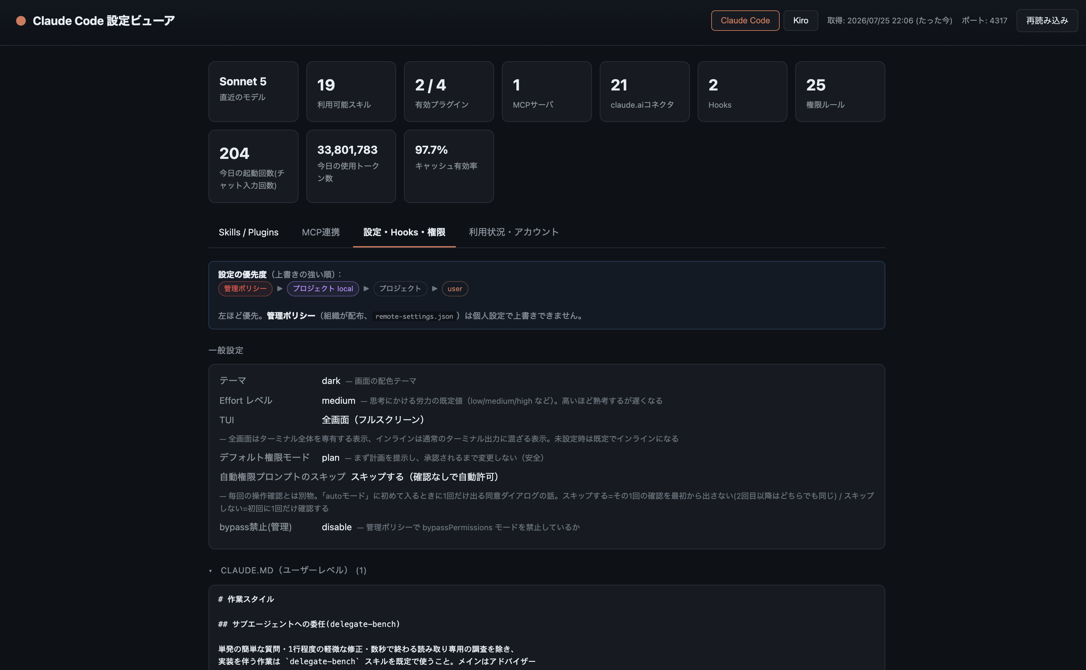Click the ポート: 4317 text

coord(984,20)
